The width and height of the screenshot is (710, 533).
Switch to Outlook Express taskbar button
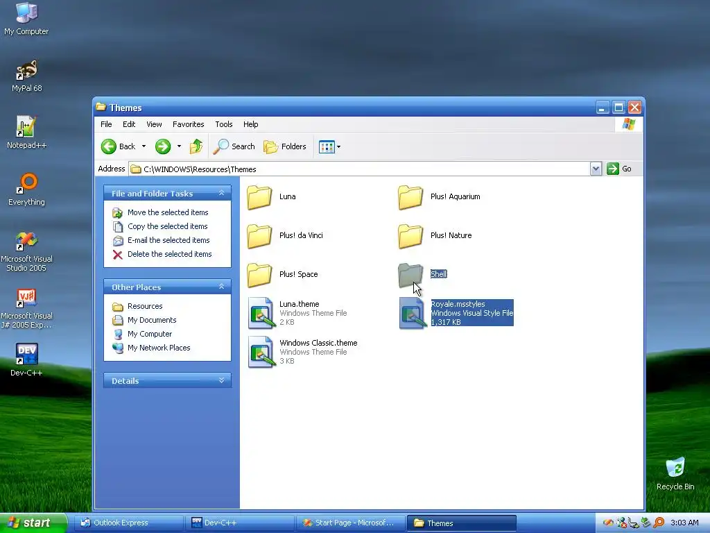(128, 523)
